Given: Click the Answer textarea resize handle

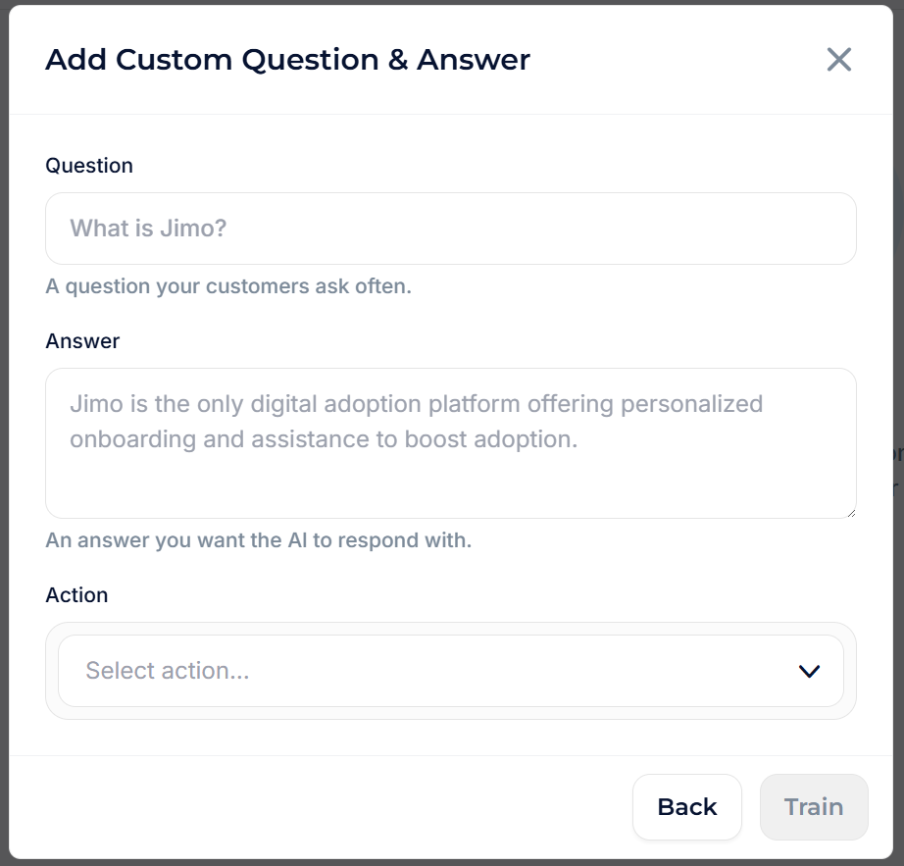Looking at the screenshot, I should pos(849,511).
